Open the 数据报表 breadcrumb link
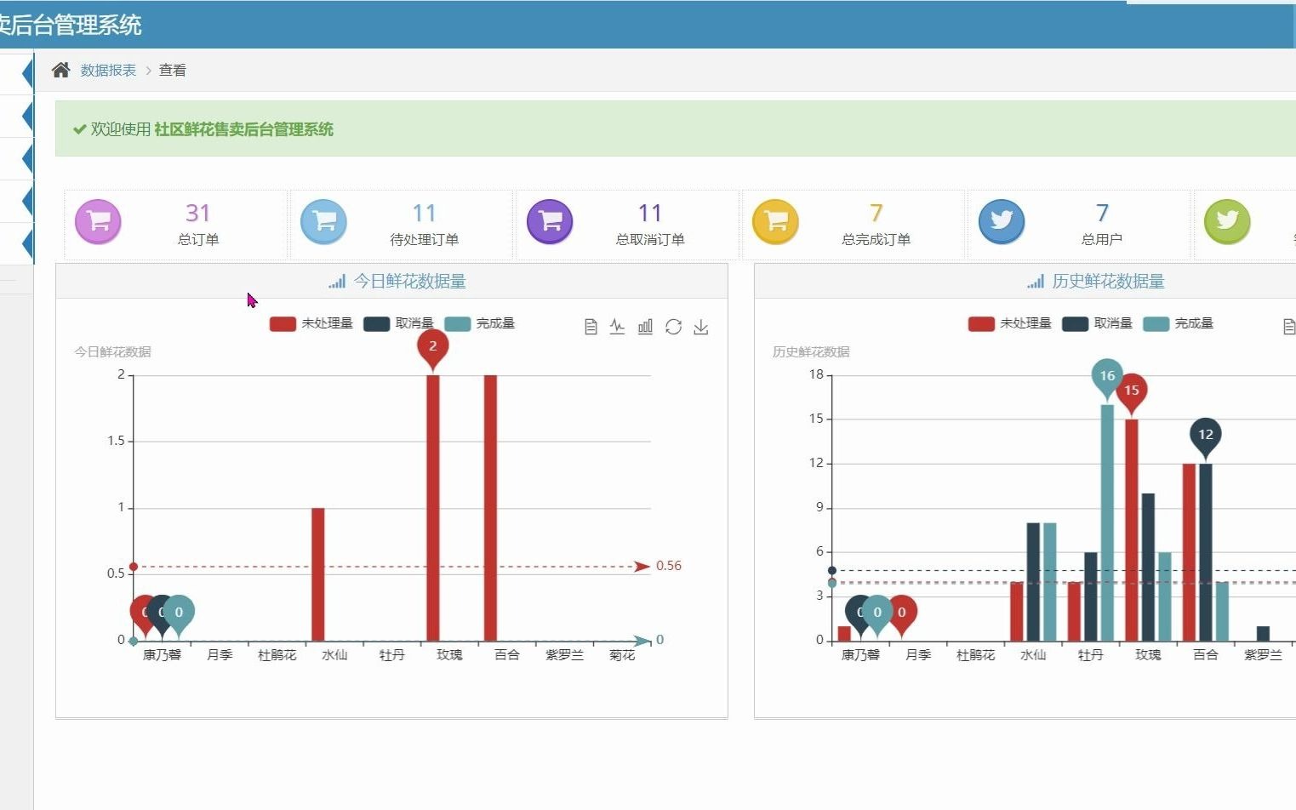 108,71
